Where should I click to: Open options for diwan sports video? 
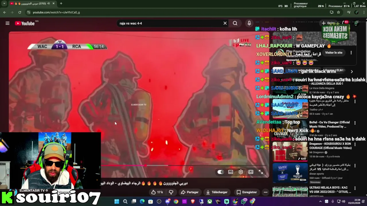pos(355,165)
